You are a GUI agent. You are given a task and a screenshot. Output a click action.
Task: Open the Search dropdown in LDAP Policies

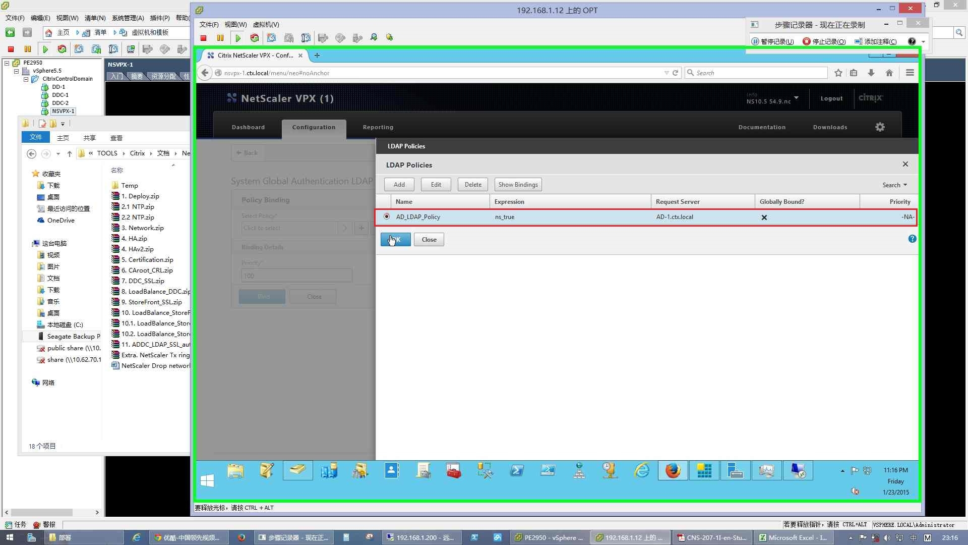click(x=894, y=185)
